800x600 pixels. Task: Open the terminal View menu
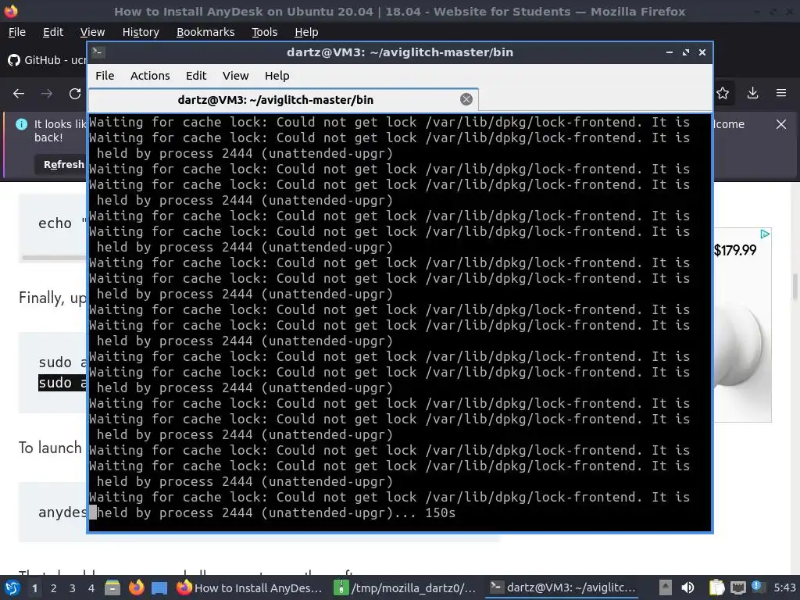[235, 76]
